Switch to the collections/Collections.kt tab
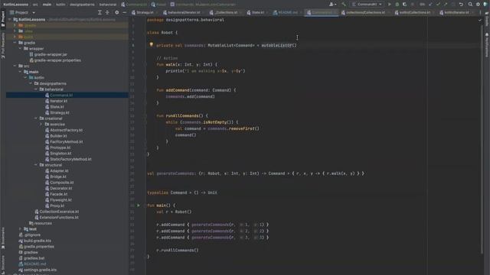The image size is (490, 275). pyautogui.click(x=364, y=12)
